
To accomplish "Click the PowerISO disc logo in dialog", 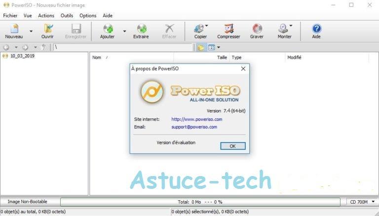I will point(152,92).
